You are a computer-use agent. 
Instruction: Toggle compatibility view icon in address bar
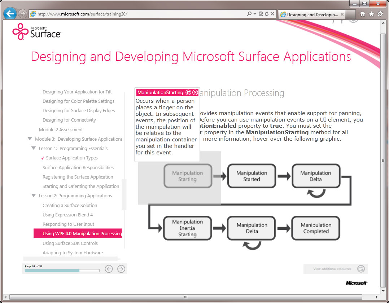click(261, 14)
